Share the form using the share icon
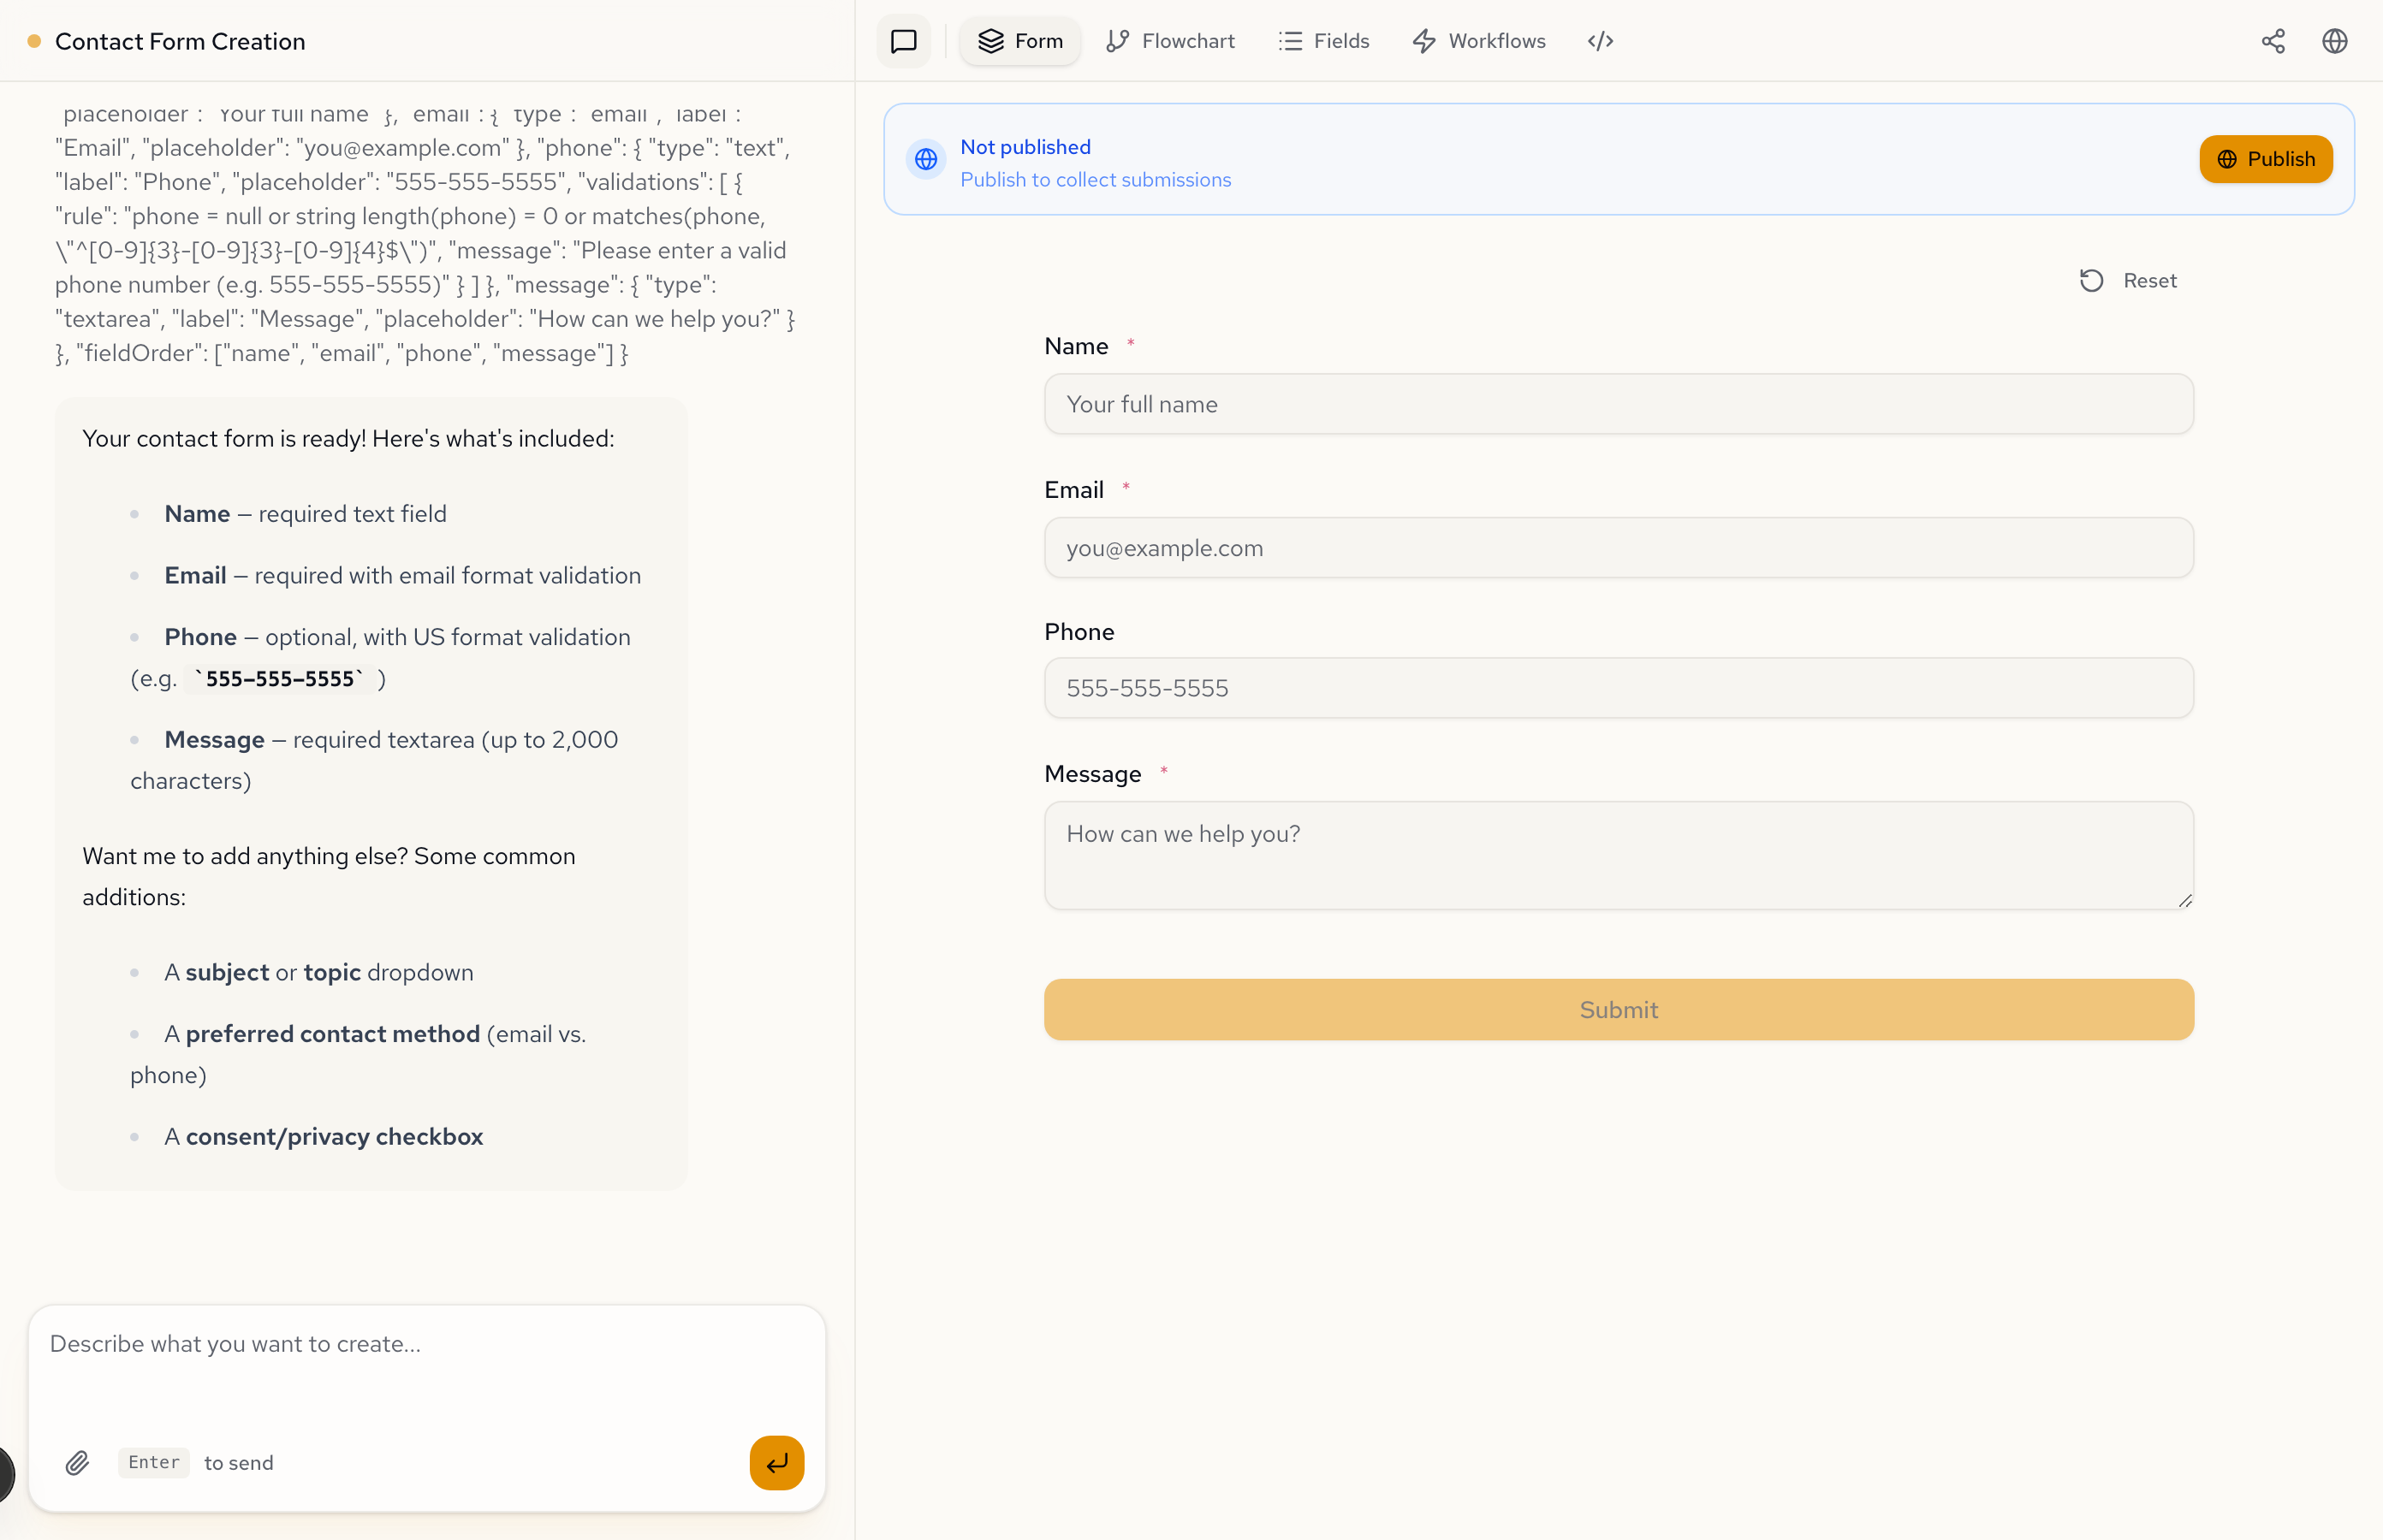 tap(2273, 41)
